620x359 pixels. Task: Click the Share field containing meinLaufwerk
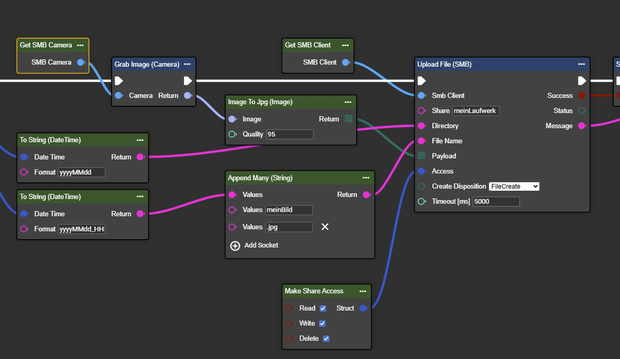click(x=475, y=110)
